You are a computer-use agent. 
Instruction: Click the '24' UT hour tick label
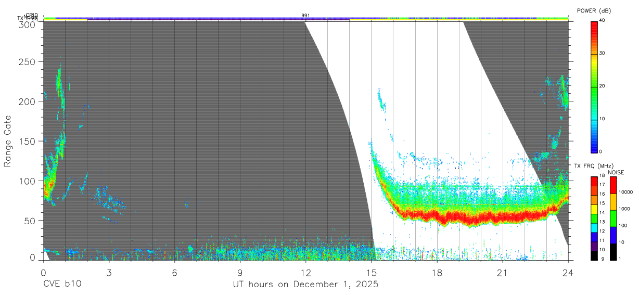coord(568,272)
